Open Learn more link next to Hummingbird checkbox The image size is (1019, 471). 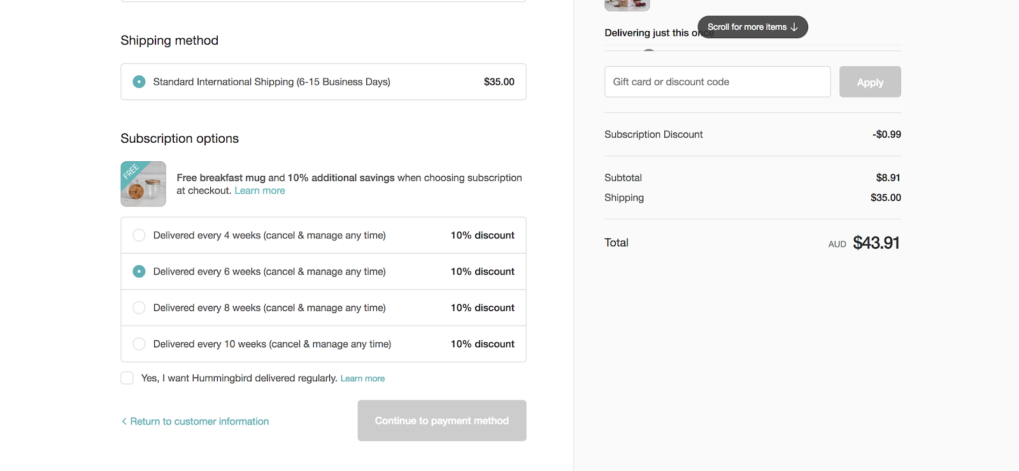362,379
